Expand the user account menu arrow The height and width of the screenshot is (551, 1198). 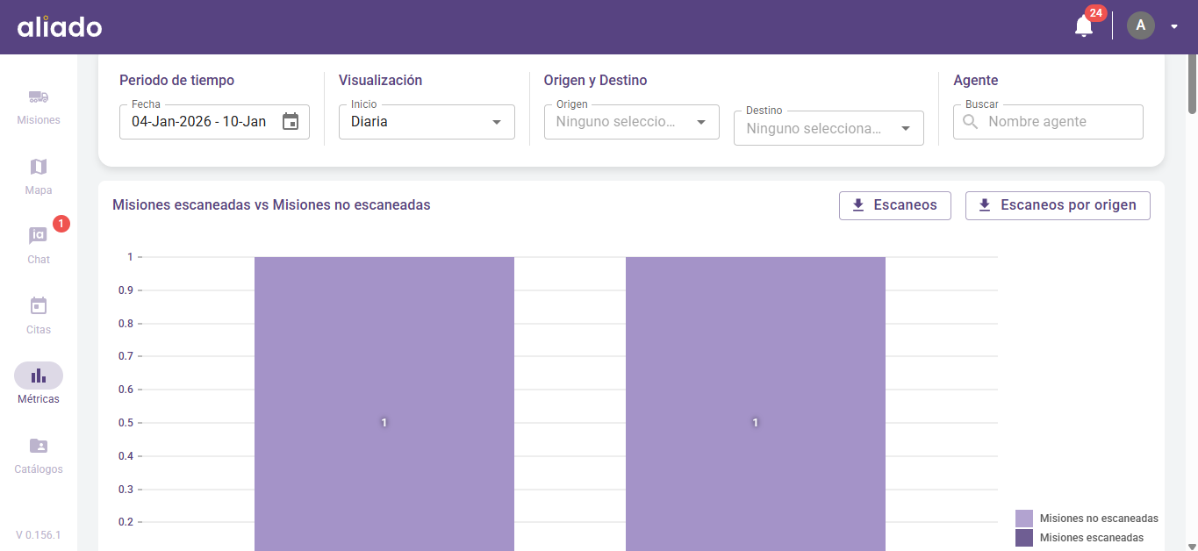(1174, 26)
